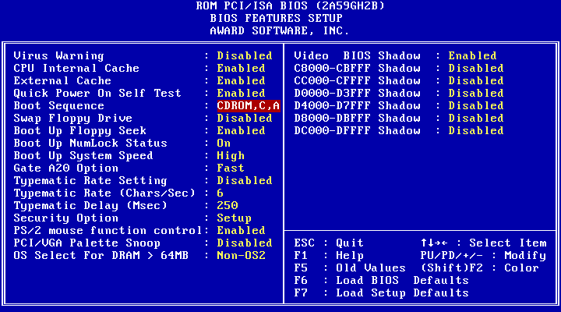
Task: Toggle D4000-D7FFF Shadow Disabled value
Action: pos(476,105)
